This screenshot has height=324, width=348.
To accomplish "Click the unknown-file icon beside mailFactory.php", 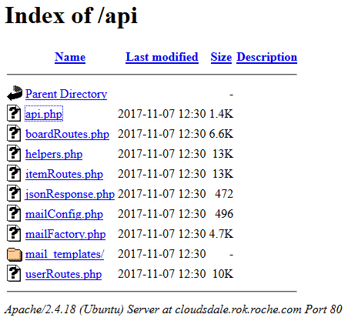I will coord(14,233).
